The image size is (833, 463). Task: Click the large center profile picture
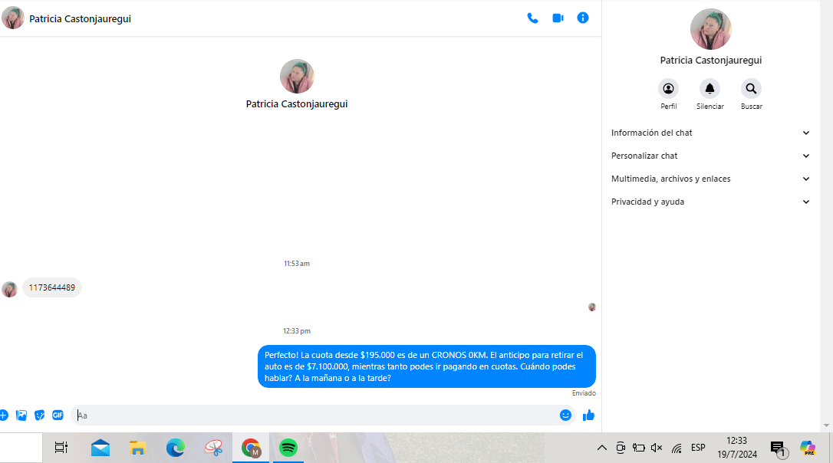(297, 77)
